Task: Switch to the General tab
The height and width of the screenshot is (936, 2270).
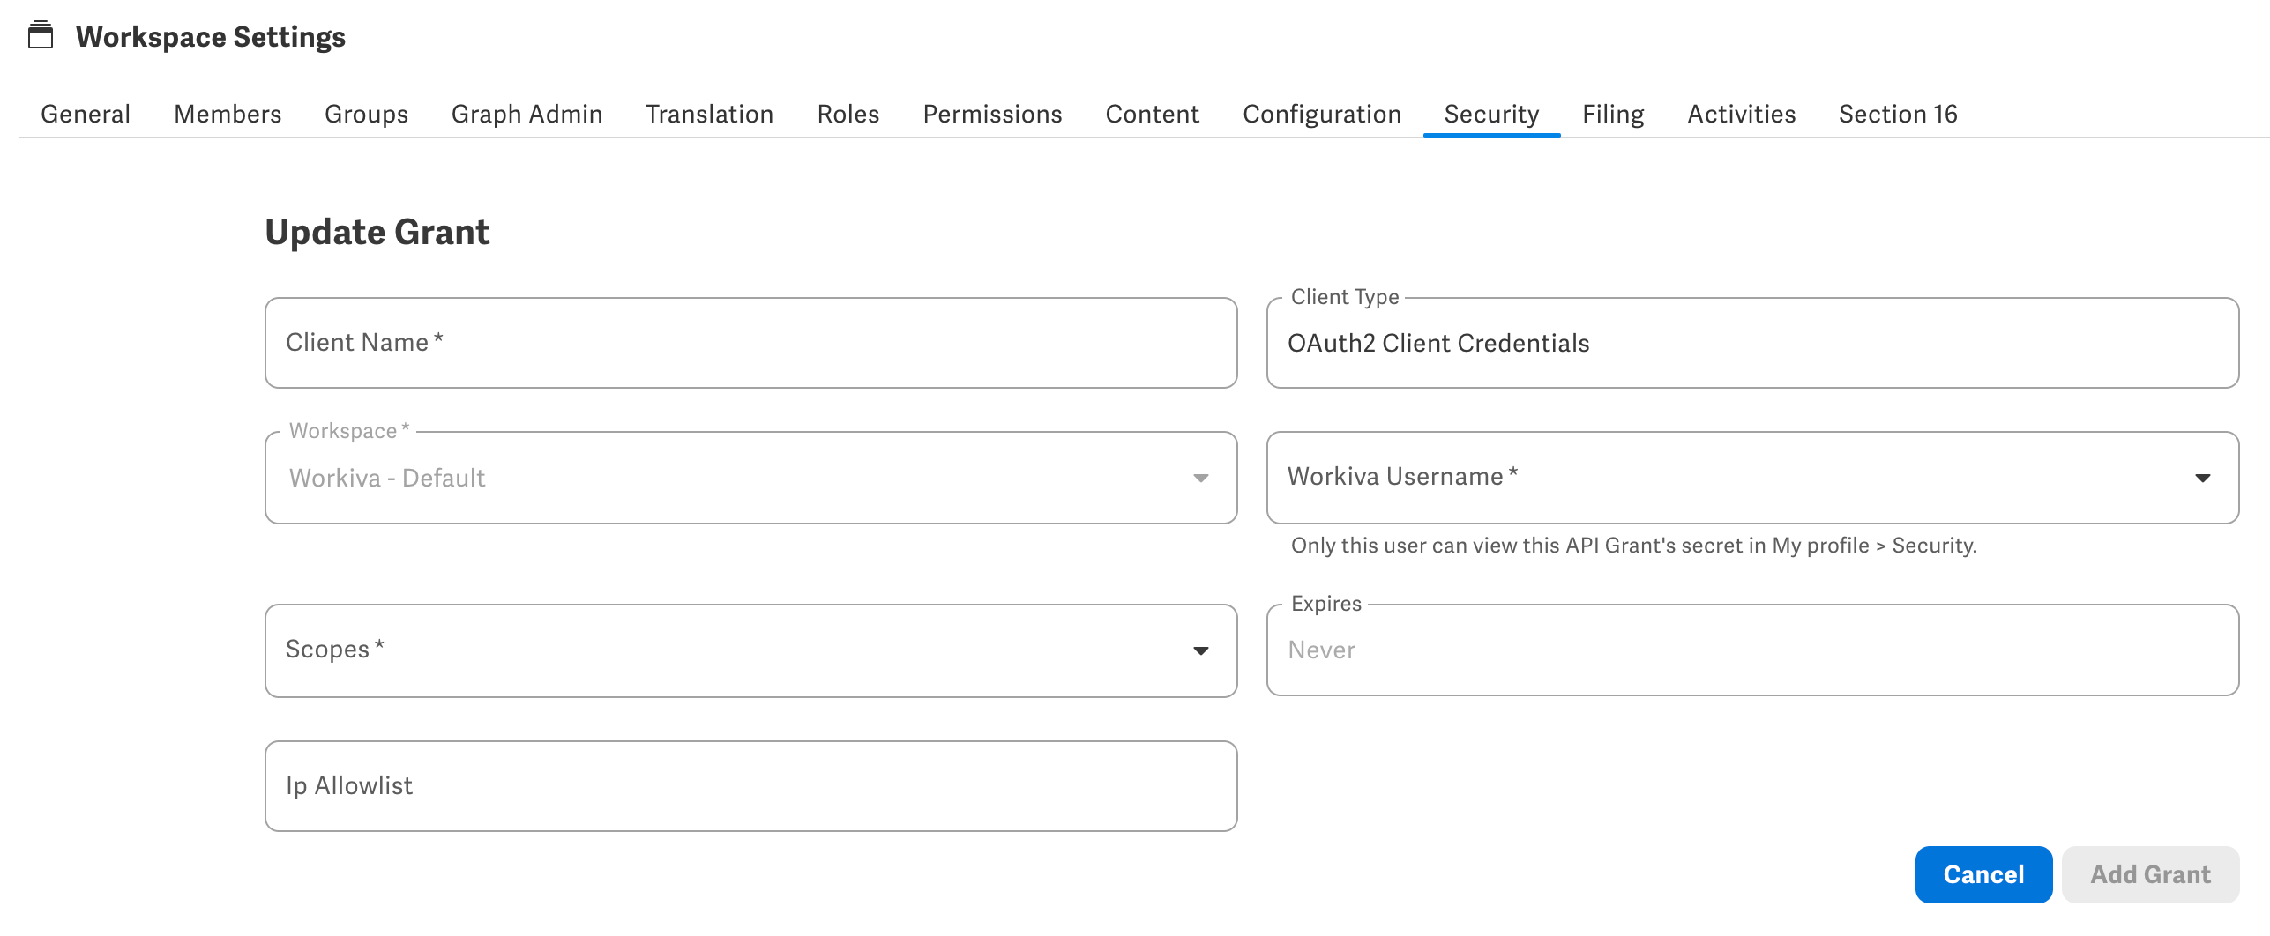Action: point(86,114)
